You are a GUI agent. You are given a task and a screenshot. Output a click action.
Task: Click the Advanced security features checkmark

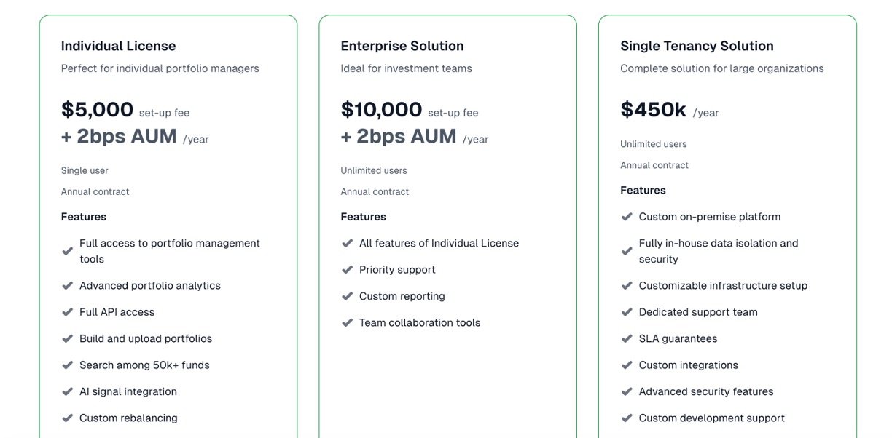627,391
